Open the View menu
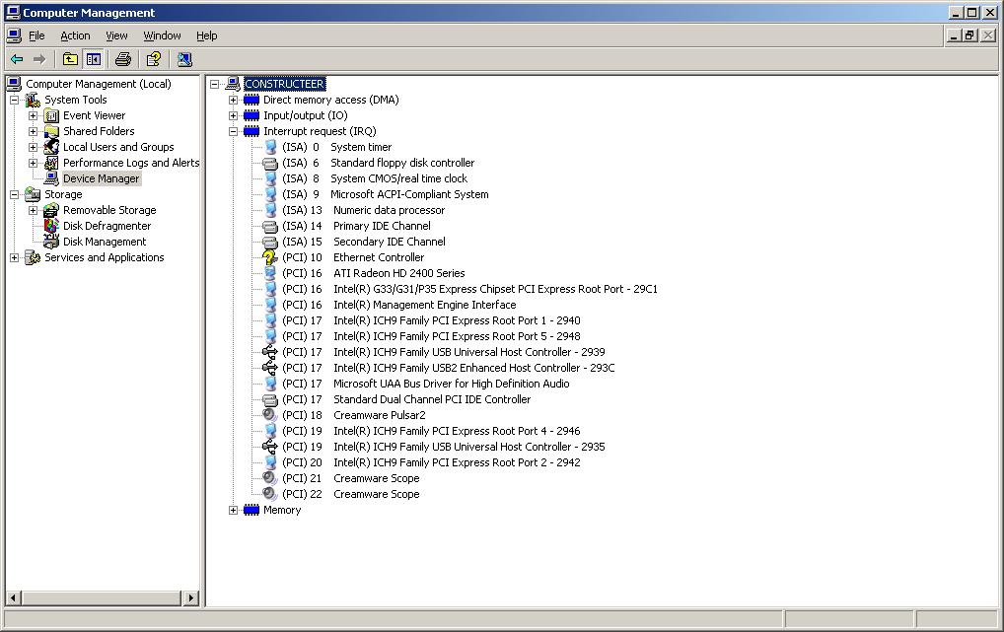 [116, 35]
